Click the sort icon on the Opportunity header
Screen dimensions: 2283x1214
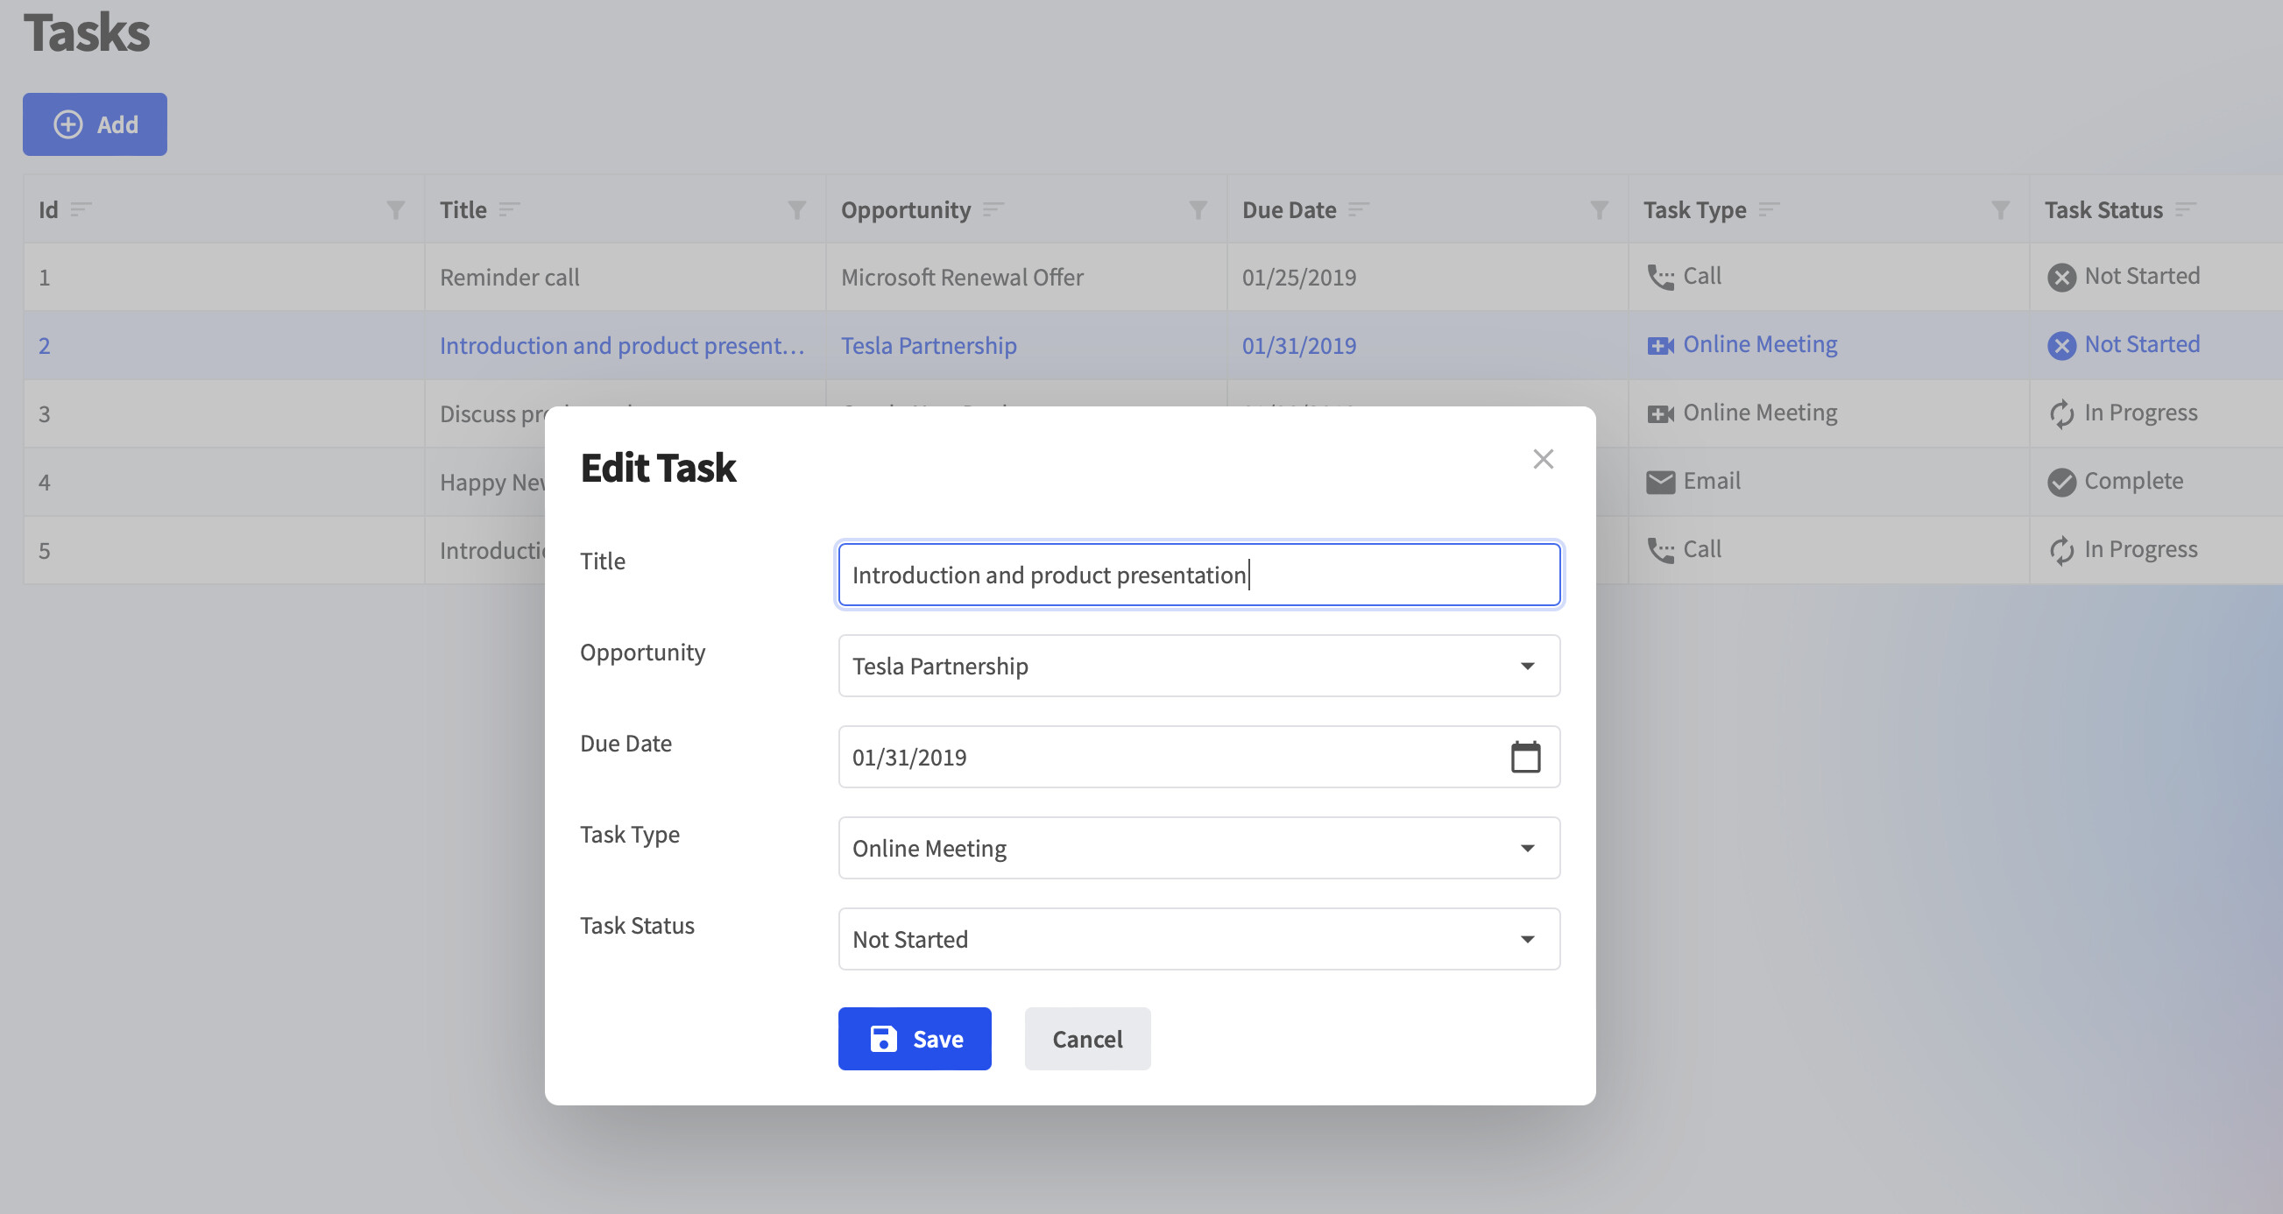993,210
